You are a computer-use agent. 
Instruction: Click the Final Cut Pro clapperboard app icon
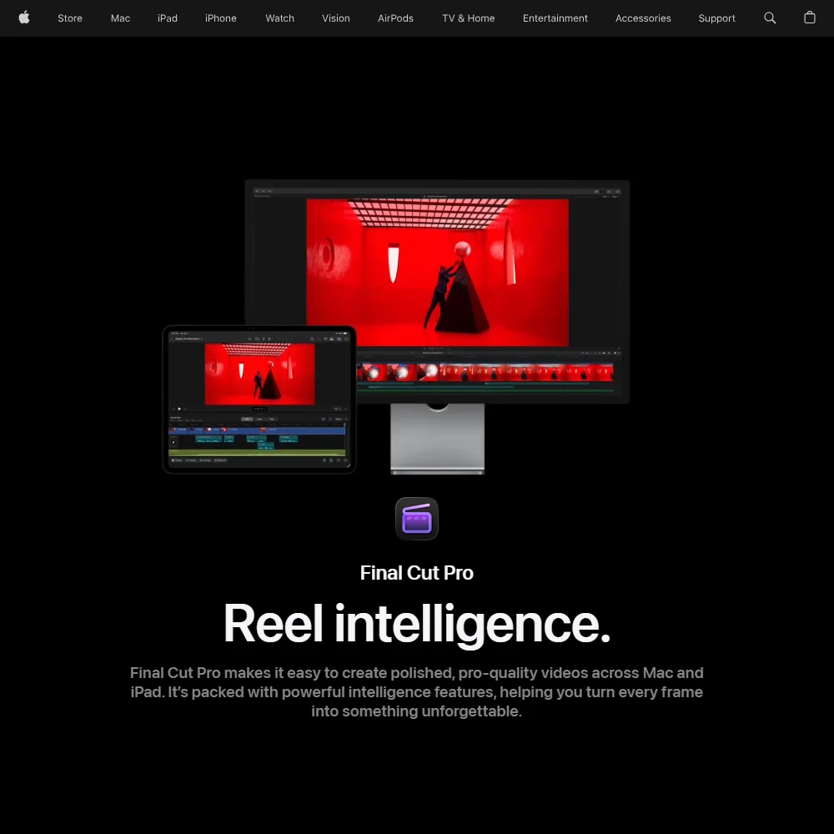[x=416, y=519]
